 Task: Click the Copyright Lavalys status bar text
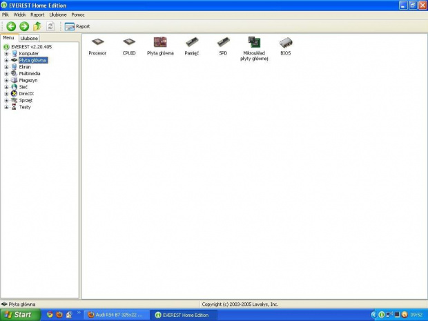pos(240,304)
